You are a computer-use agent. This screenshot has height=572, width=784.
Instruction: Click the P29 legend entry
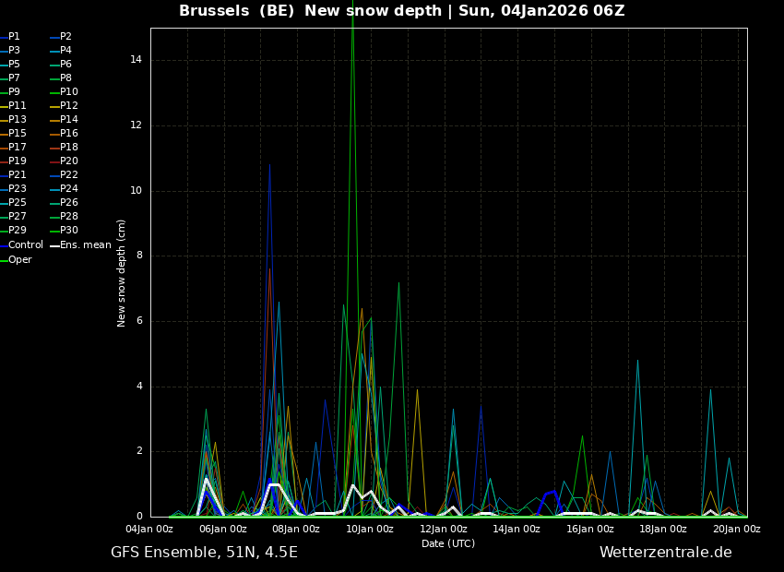coord(13,231)
